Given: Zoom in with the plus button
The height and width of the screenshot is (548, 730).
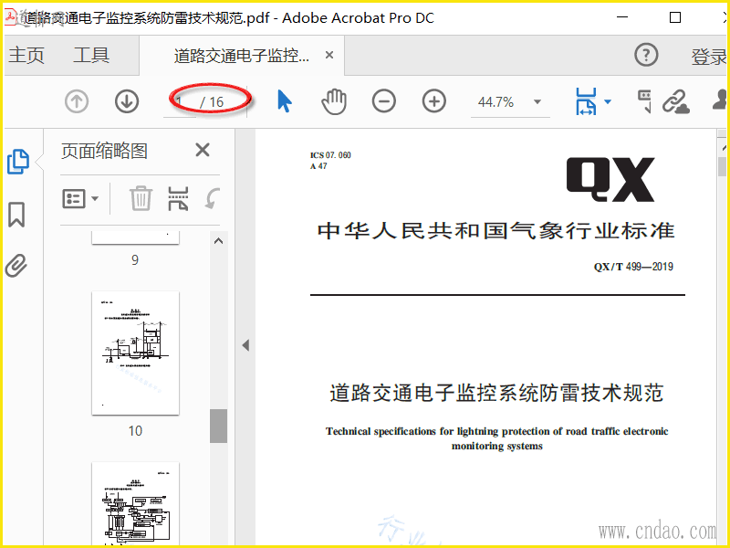Looking at the screenshot, I should point(434,101).
